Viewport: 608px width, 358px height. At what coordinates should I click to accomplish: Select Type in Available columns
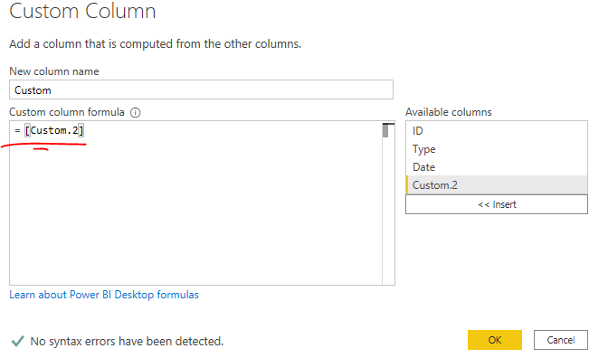click(497, 149)
